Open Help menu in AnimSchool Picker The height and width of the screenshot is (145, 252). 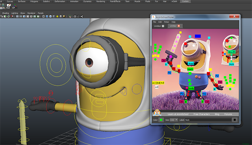click(x=173, y=22)
